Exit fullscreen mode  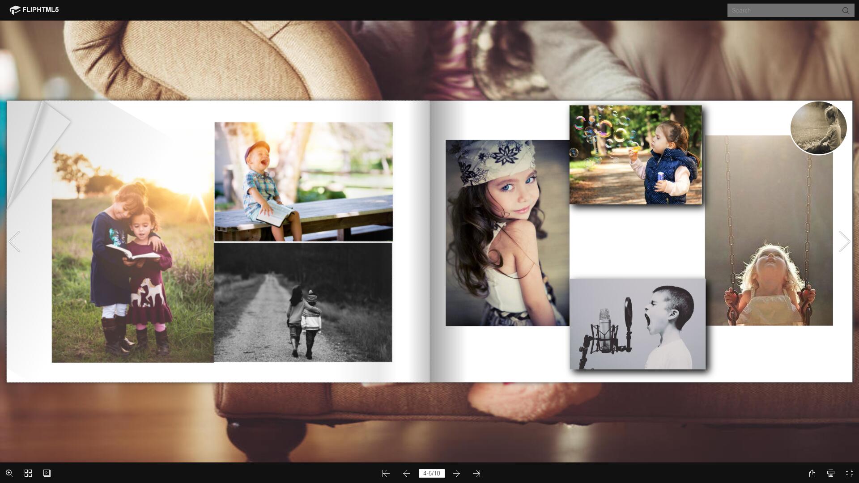coord(850,473)
